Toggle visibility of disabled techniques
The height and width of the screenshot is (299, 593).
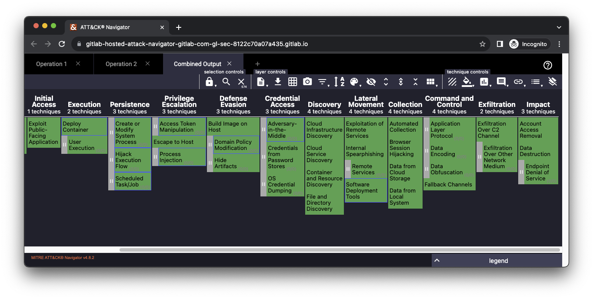tap(371, 81)
